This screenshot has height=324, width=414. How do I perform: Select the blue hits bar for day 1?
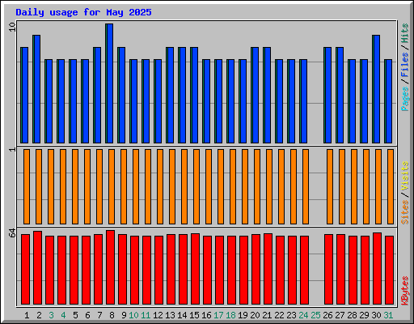(x=24, y=96)
